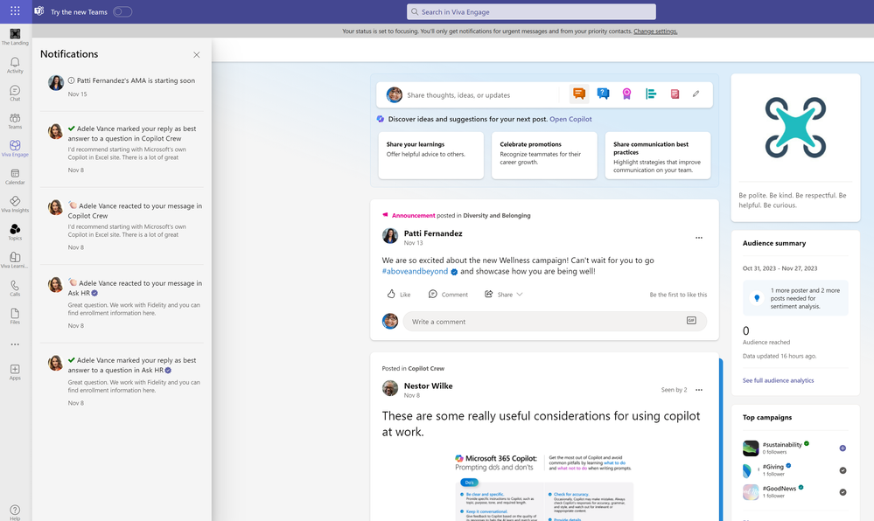Screen dimensions: 874x521
Task: Click the Open Copilot link
Action: (570, 119)
